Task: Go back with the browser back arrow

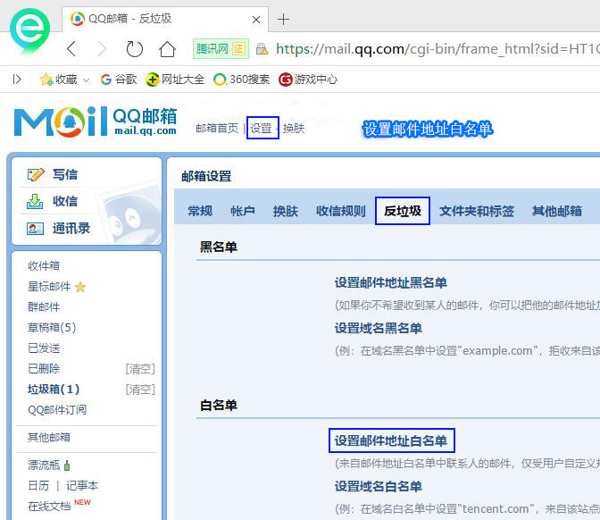Action: (72, 49)
